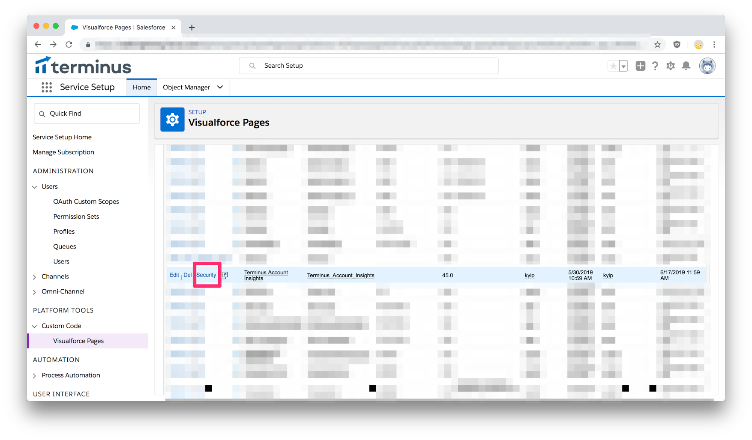Click the terminus logo
The image size is (752, 440).
pos(83,66)
